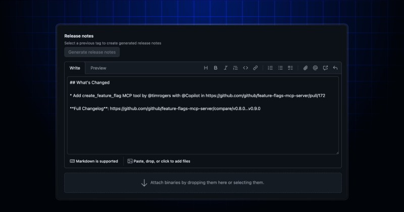Reference an issue or pull request icon
The height and width of the screenshot is (212, 404).
click(325, 68)
